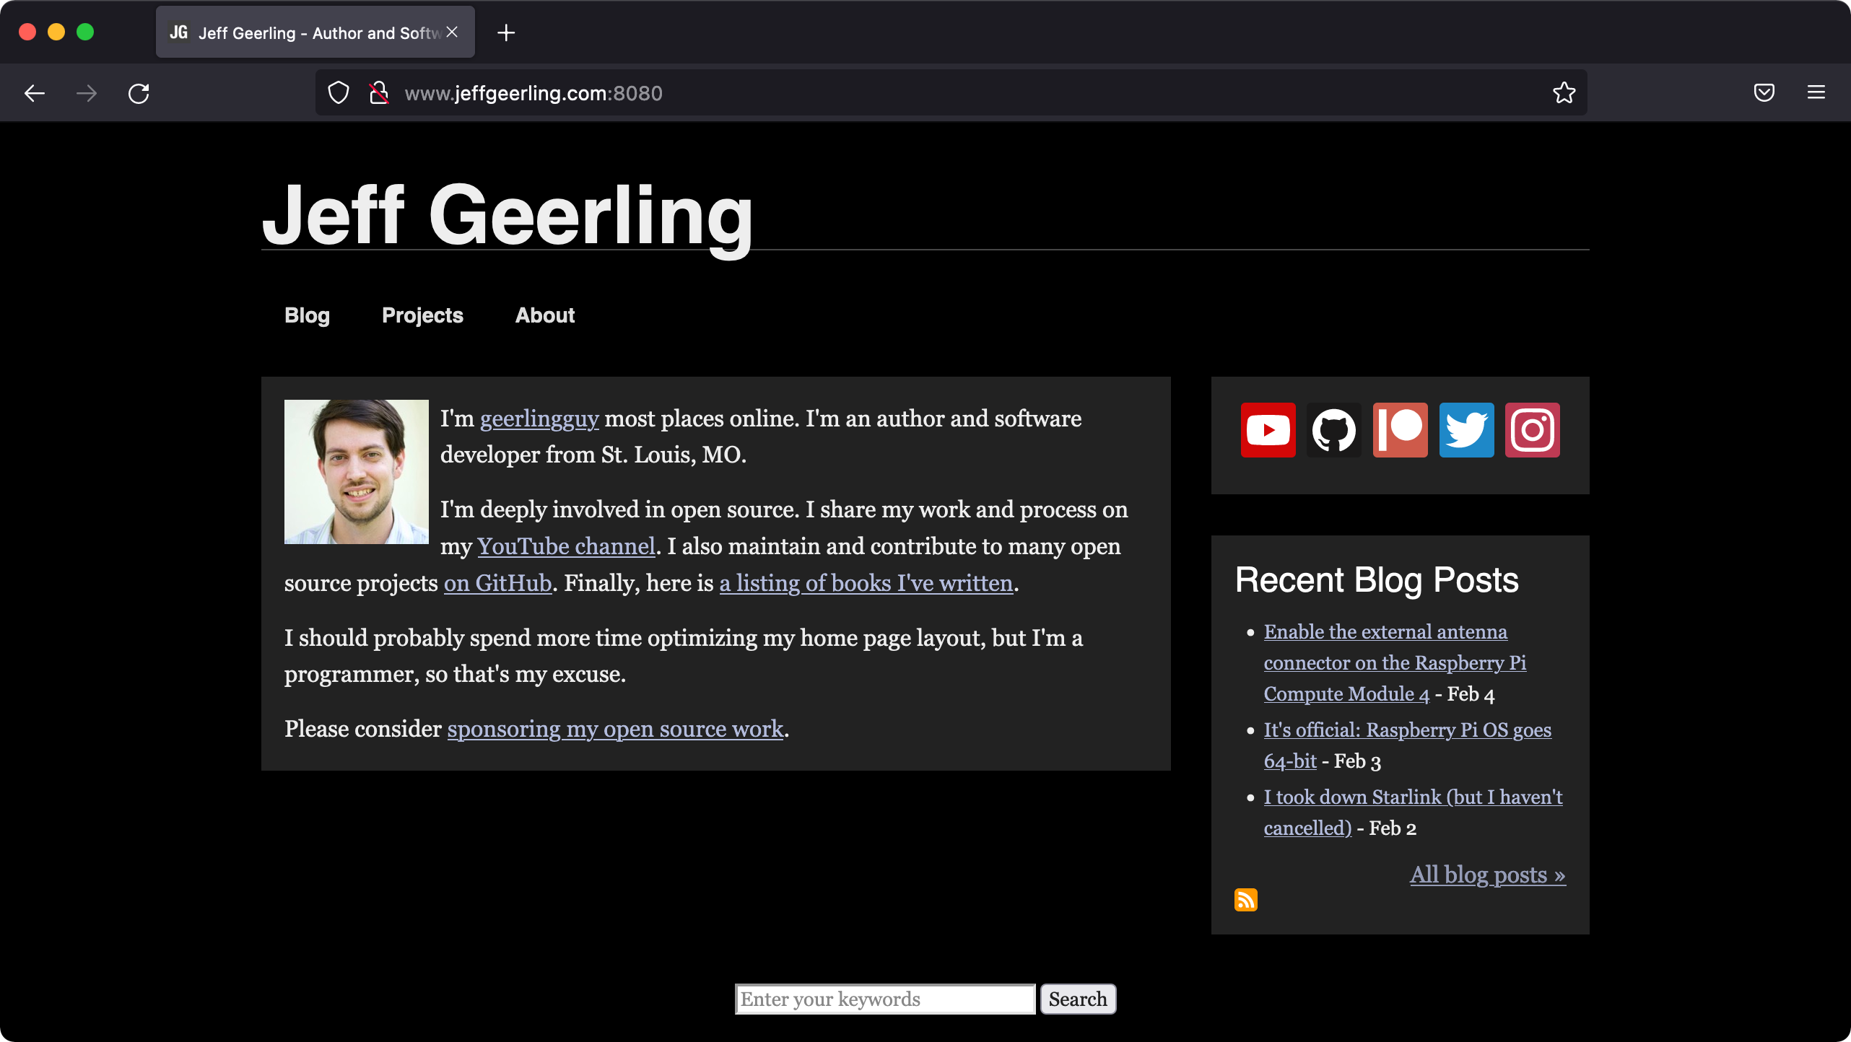Open the tracking protection shield in the address bar
This screenshot has width=1851, height=1042.
[337, 92]
